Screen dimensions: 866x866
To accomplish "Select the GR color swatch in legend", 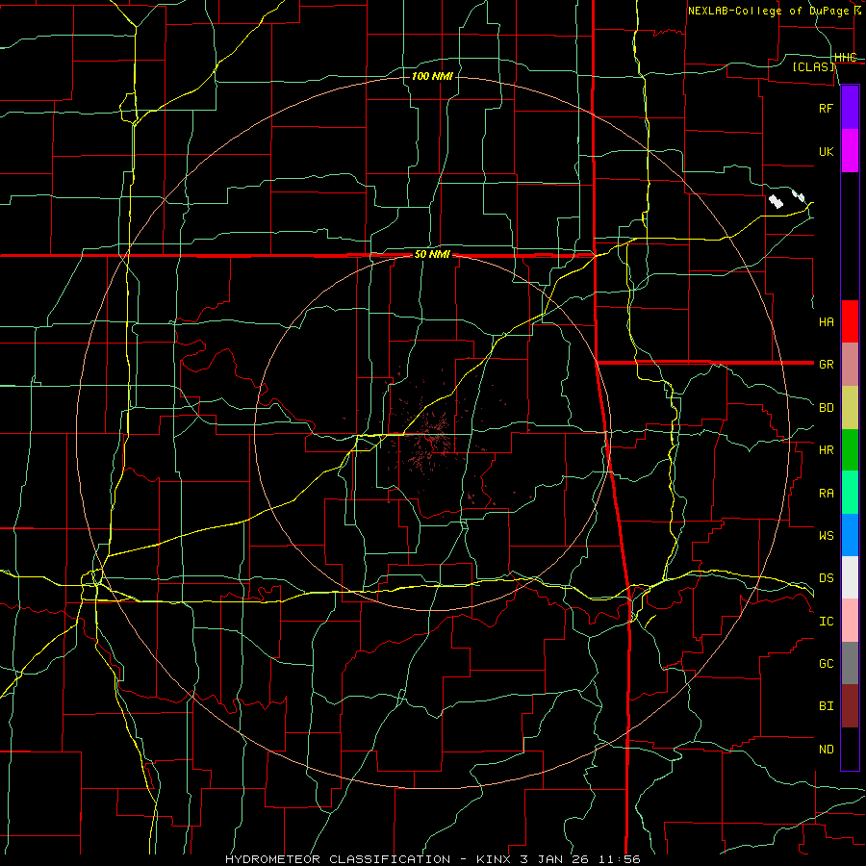I will (850, 365).
